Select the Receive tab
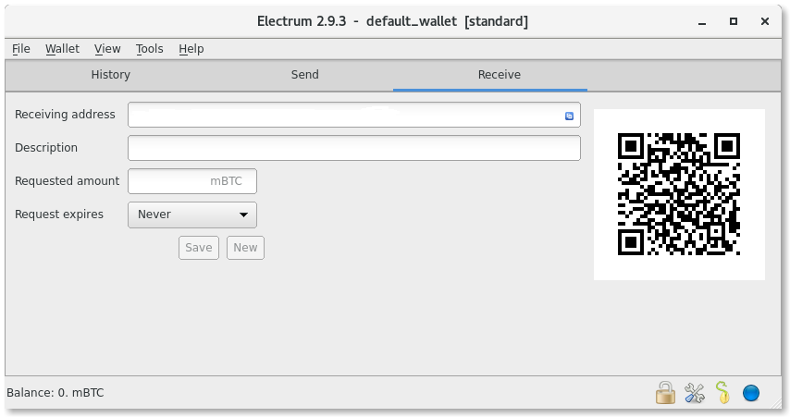The image size is (790, 417). pos(499,75)
